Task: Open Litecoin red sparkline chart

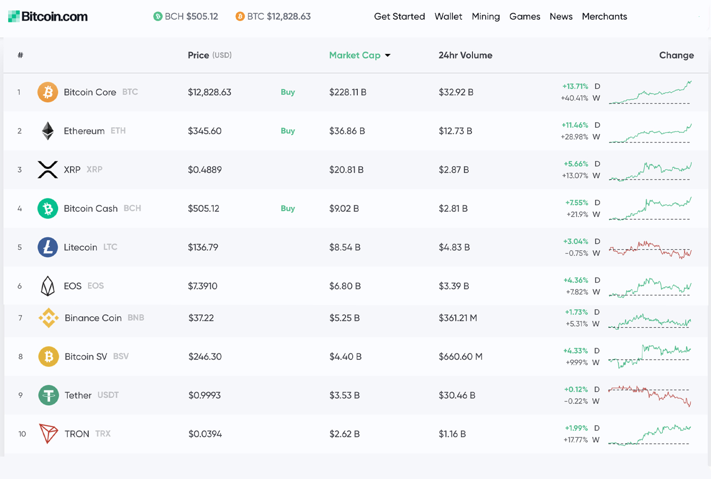Action: [x=650, y=250]
